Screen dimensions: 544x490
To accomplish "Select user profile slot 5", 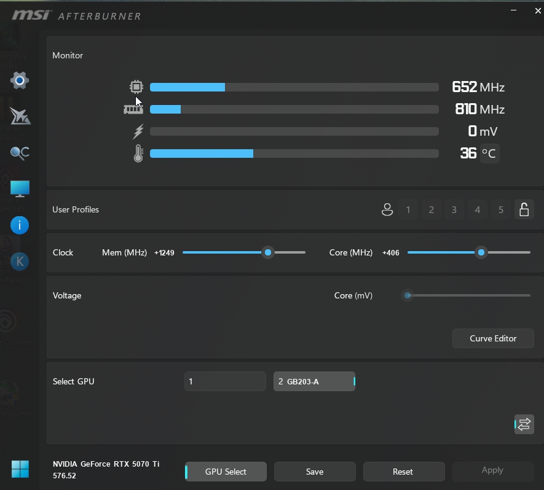I will point(500,209).
